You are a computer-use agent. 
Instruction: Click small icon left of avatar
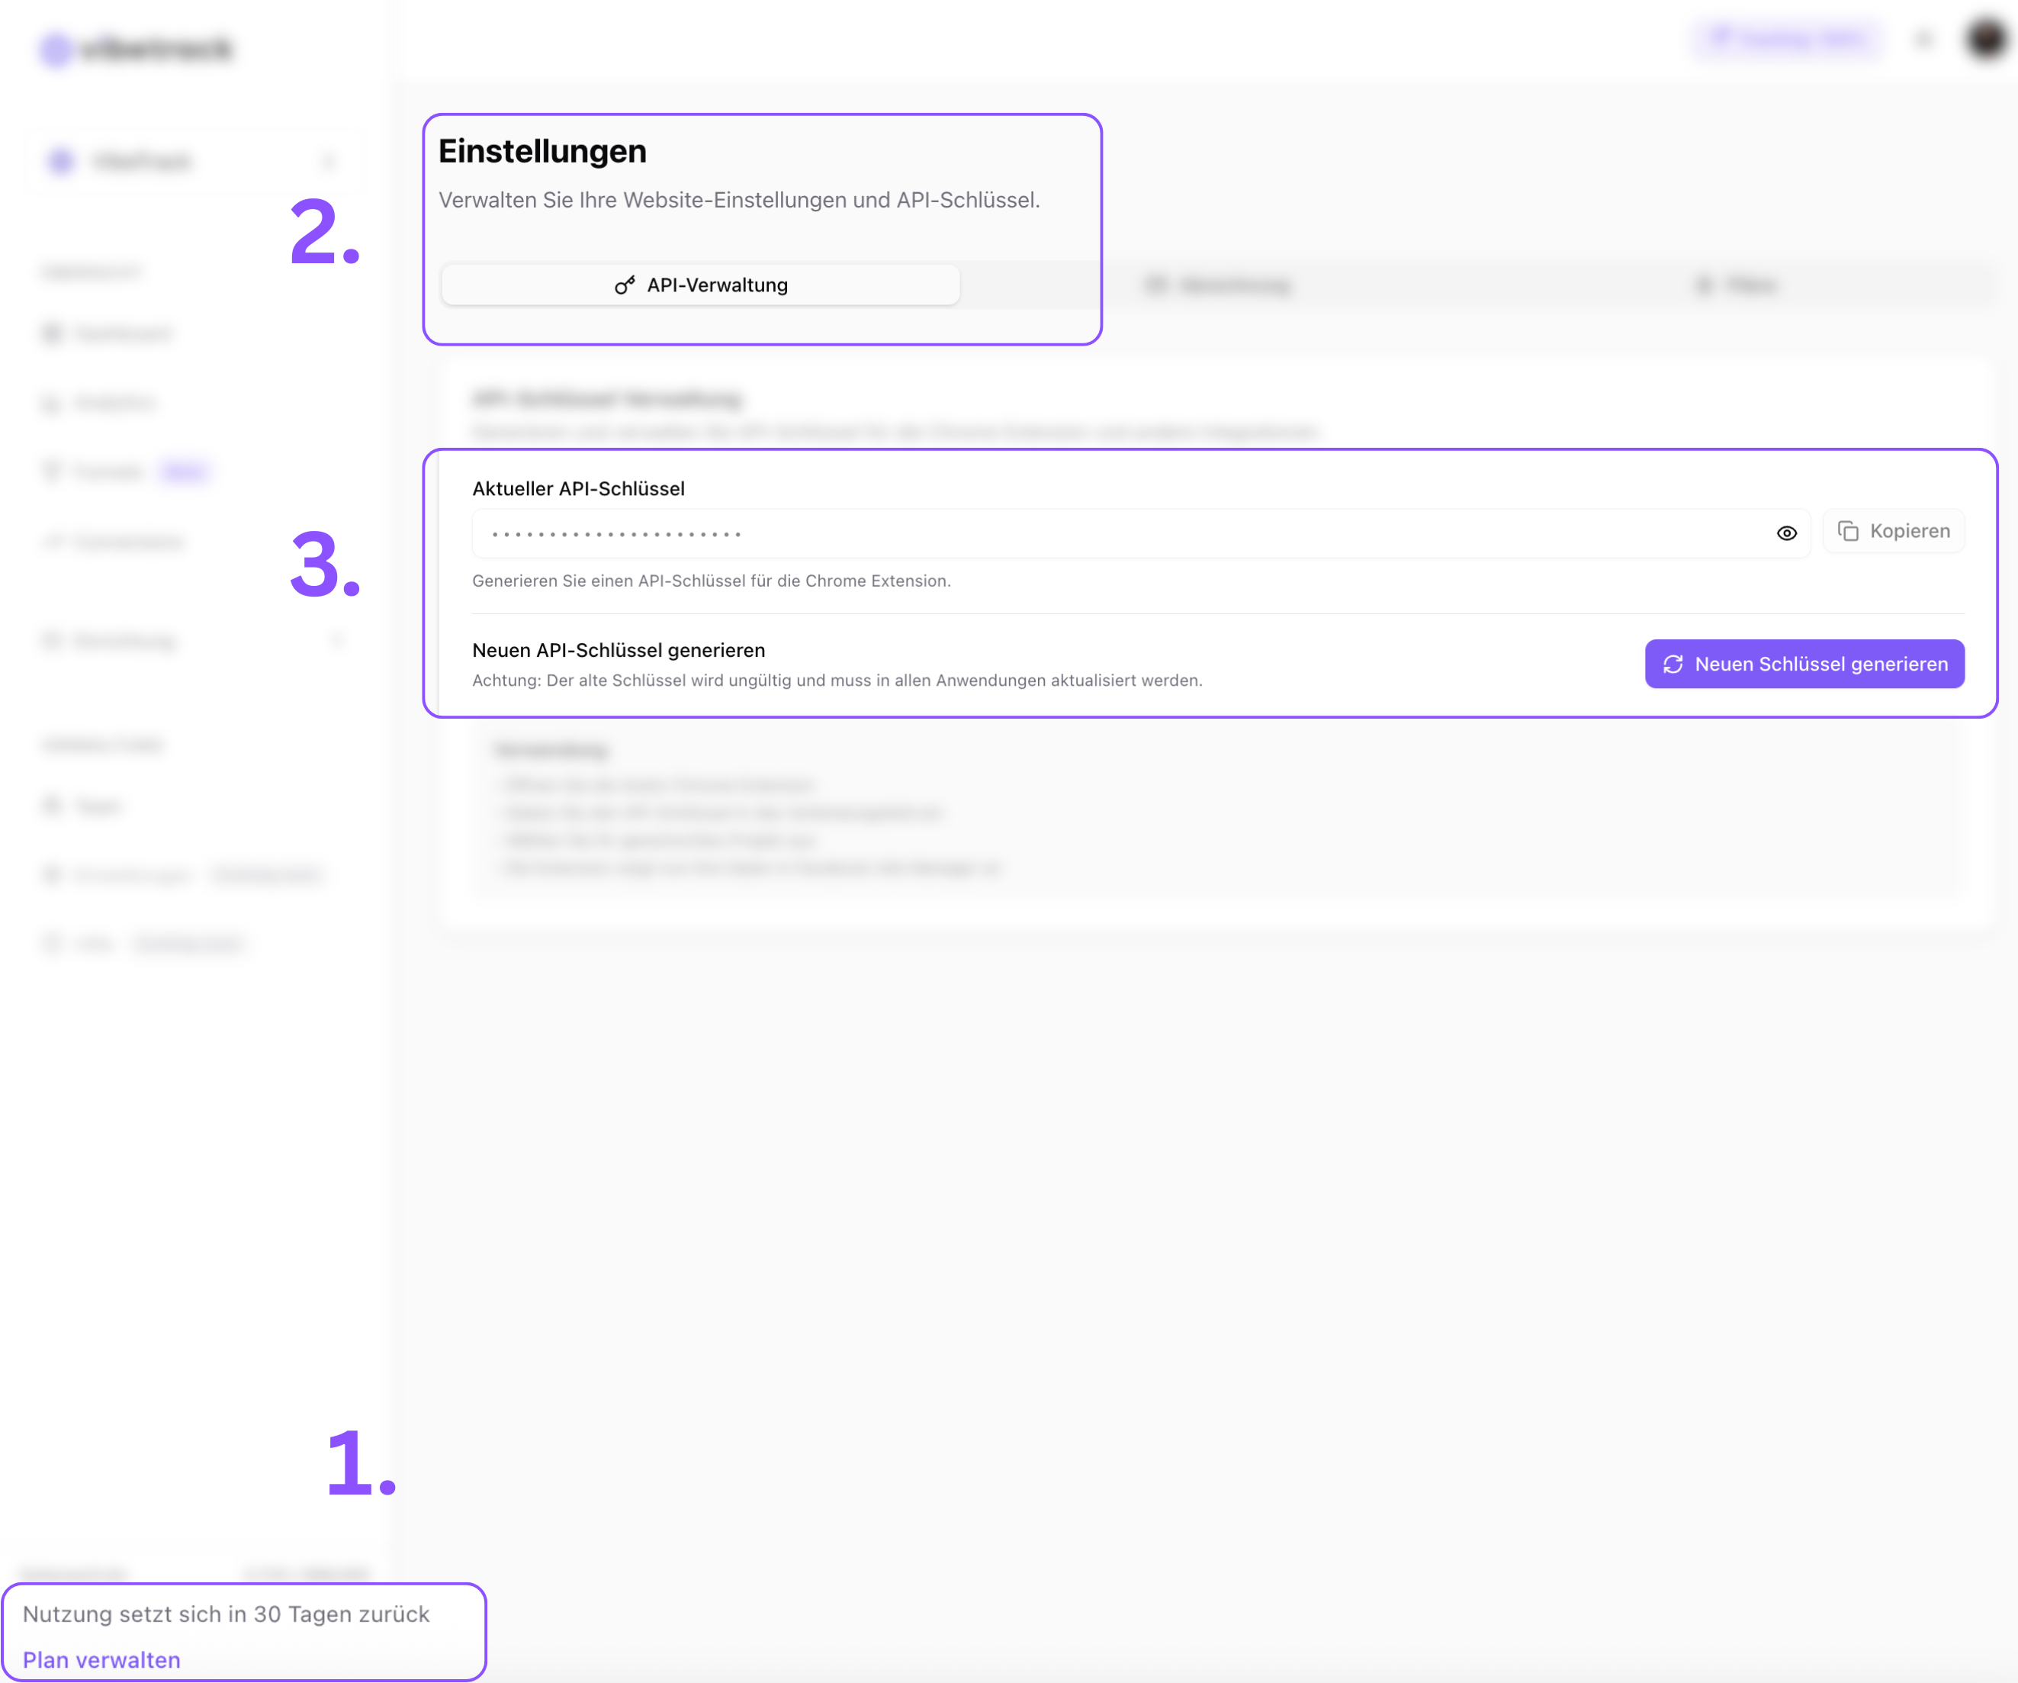(x=1924, y=40)
